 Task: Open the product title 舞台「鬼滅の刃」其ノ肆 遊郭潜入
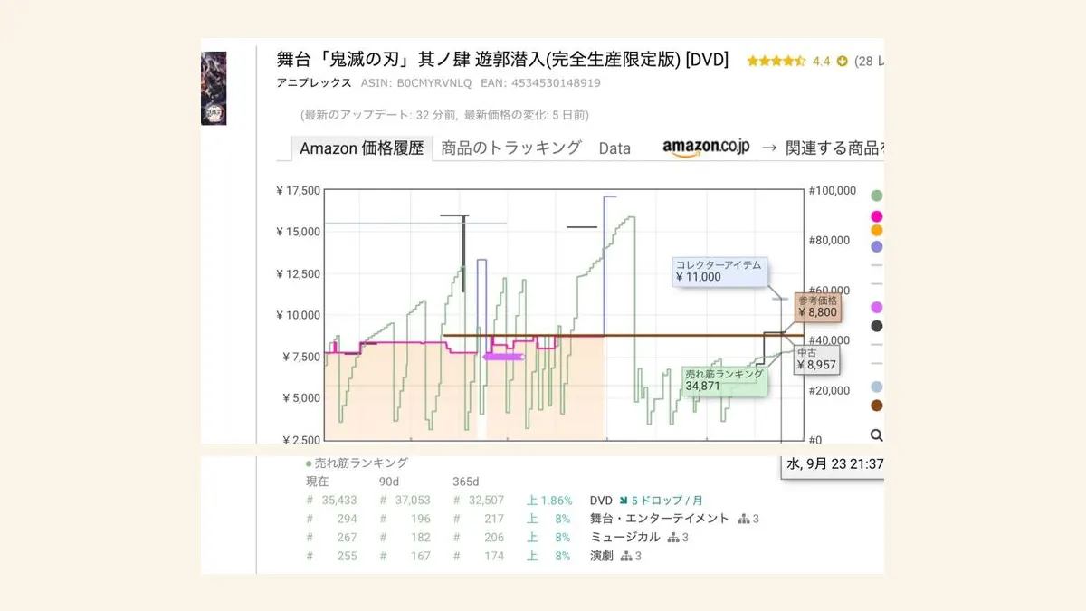pyautogui.click(x=502, y=60)
